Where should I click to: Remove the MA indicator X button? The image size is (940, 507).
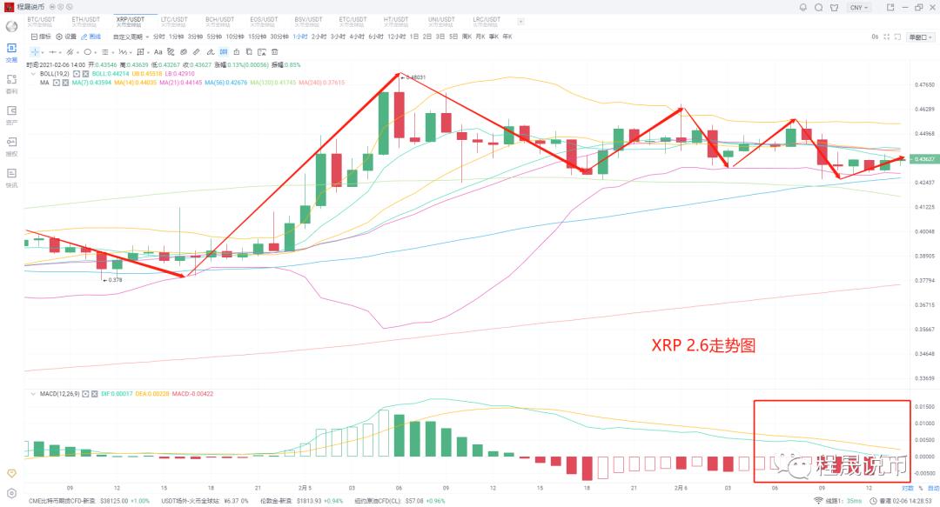pos(65,83)
